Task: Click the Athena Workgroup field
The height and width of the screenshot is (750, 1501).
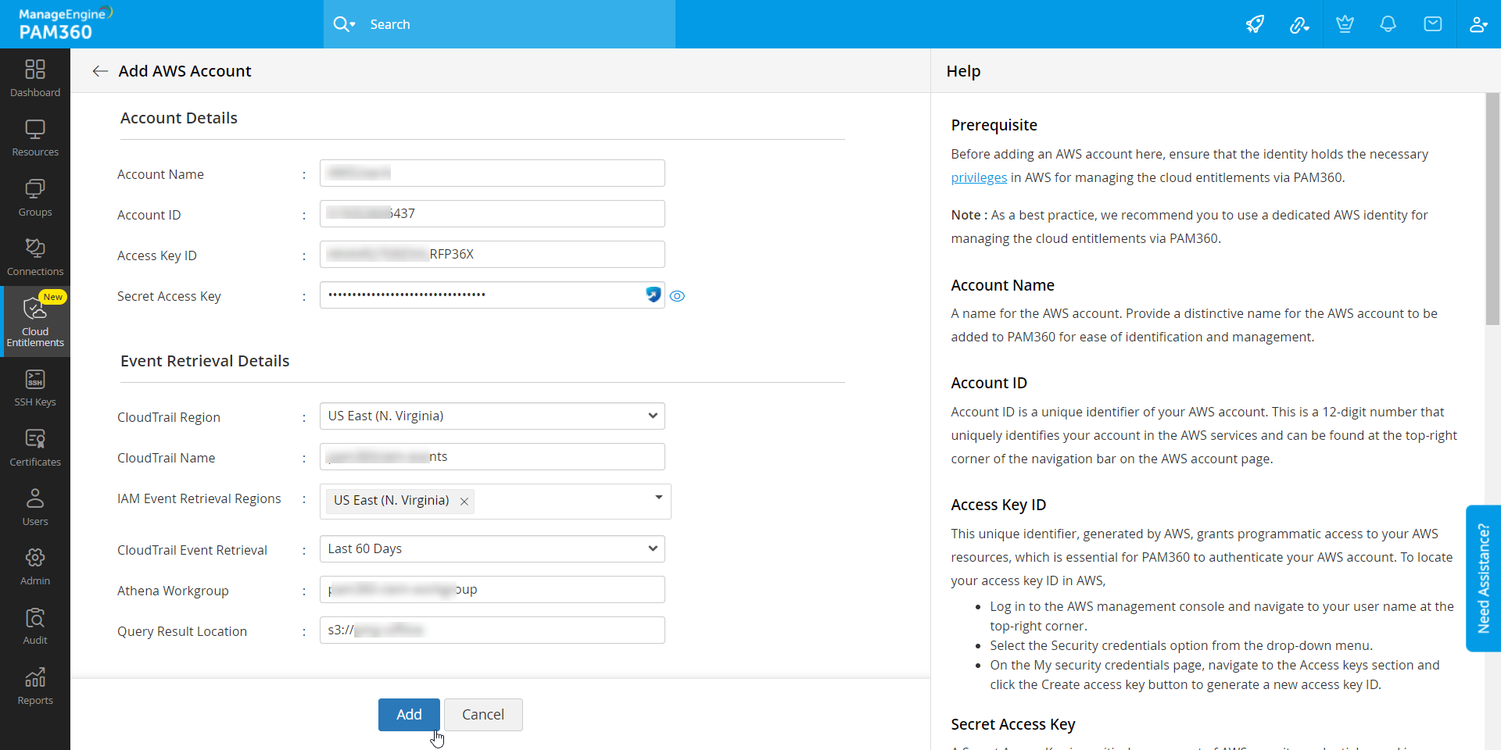Action: (x=493, y=590)
